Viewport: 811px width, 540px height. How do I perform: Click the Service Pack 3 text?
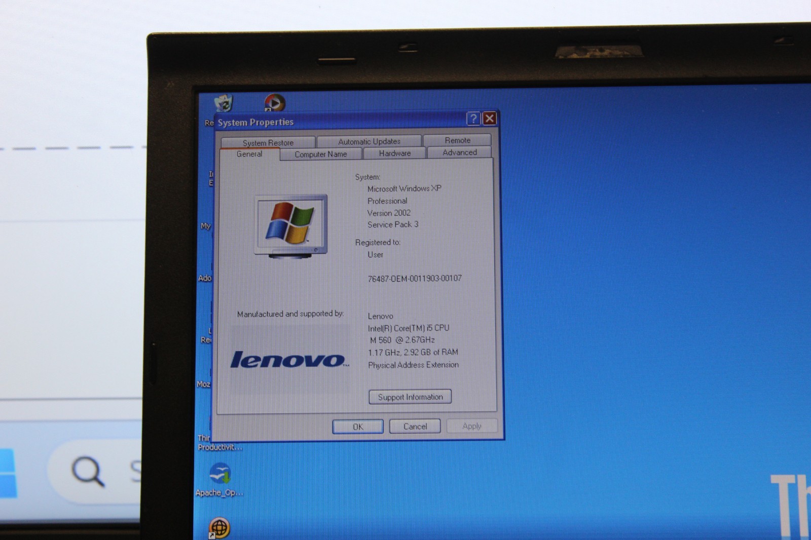coord(393,224)
